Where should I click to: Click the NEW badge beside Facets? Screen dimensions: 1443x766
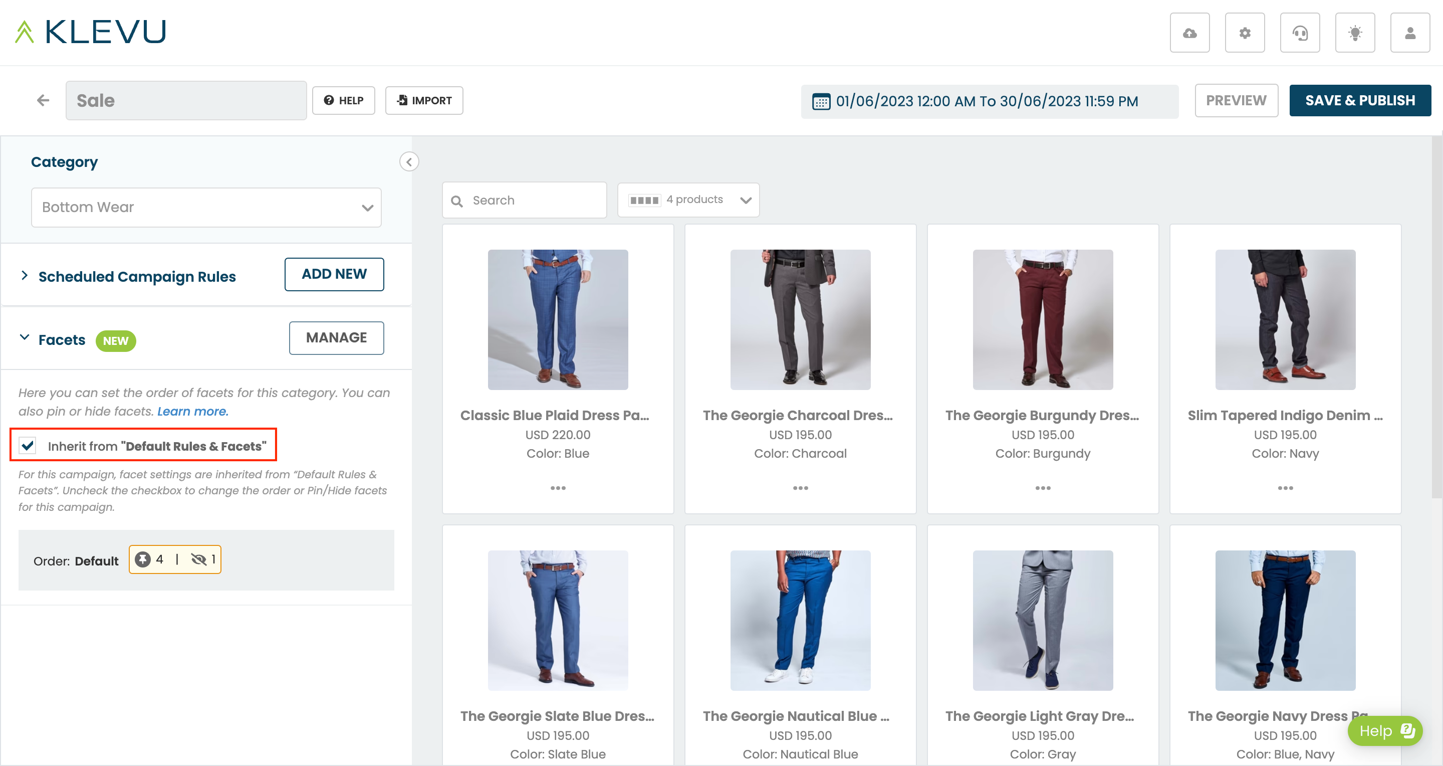115,341
